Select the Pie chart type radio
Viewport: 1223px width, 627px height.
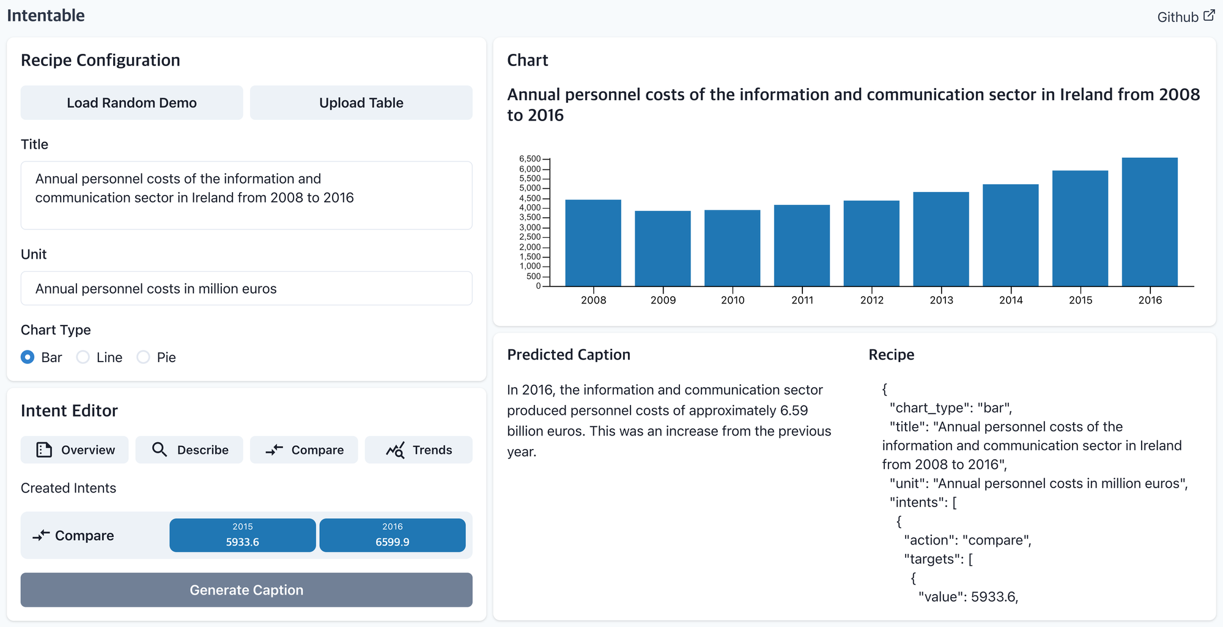143,357
